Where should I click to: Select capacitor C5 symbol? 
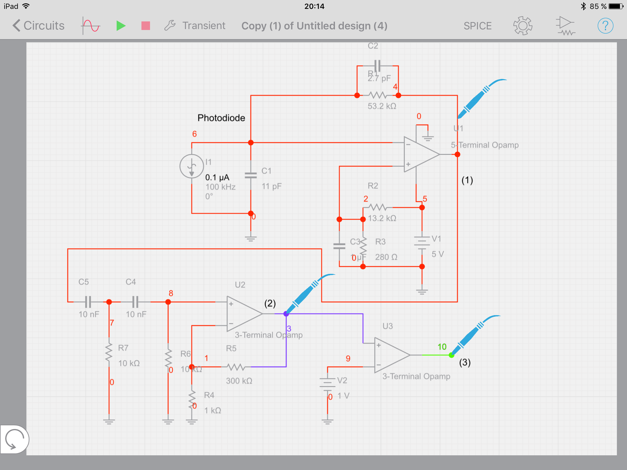click(x=88, y=302)
